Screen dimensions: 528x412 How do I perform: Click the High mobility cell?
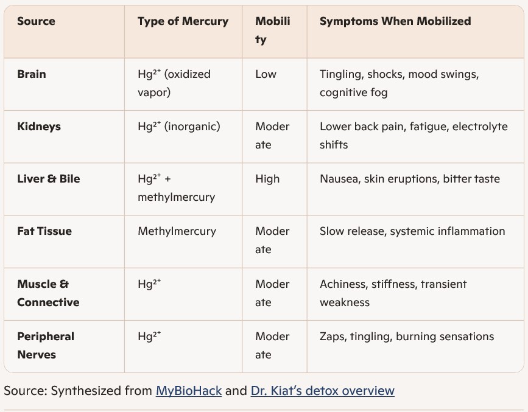point(267,179)
